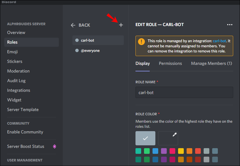This screenshot has height=166, width=240.
Task: Click the carl-bot role color dot
Action: click(x=77, y=40)
